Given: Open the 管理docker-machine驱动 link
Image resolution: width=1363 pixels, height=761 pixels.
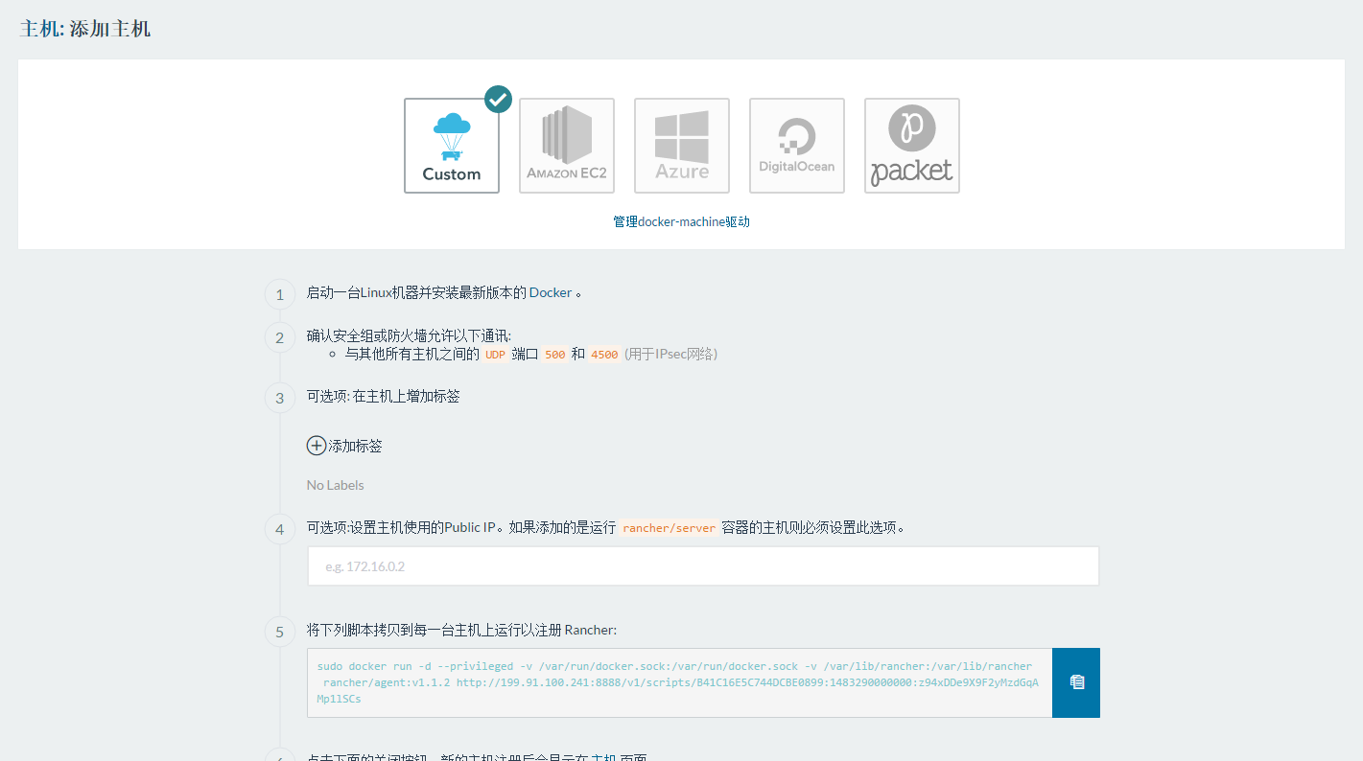Looking at the screenshot, I should point(681,221).
